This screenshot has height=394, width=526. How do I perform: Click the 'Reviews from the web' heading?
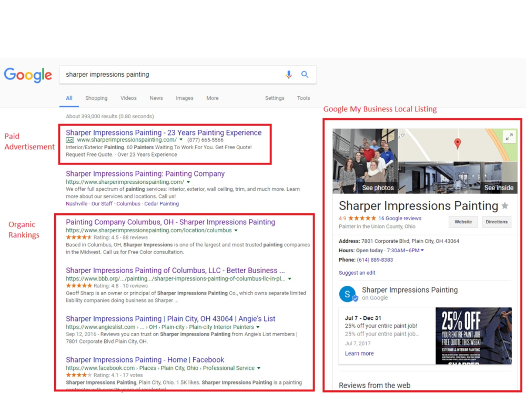(375, 385)
